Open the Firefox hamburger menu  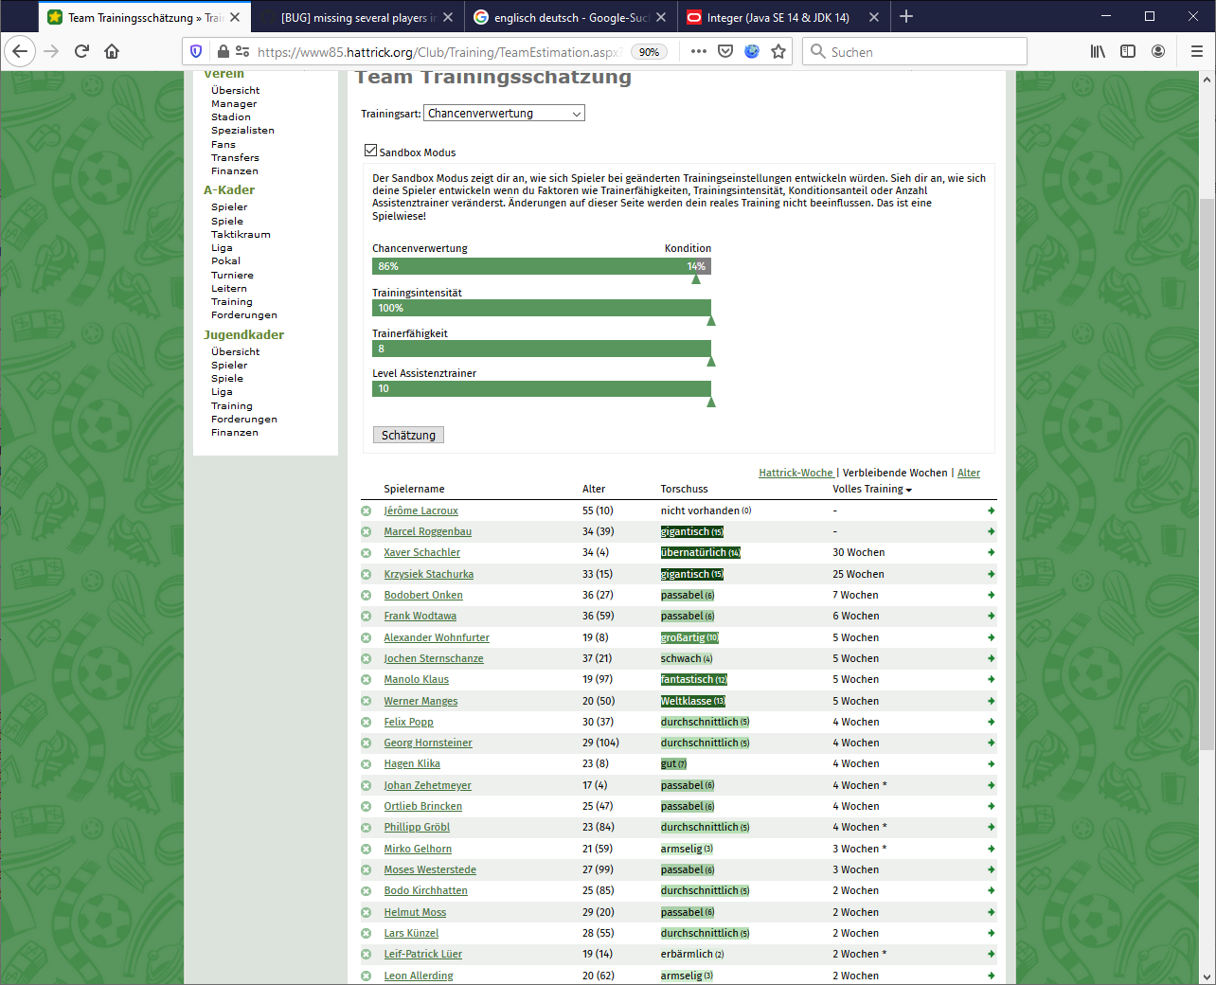pos(1196,51)
